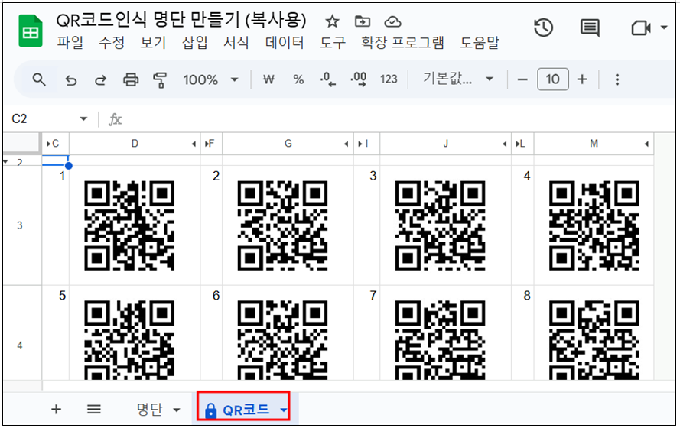Open the 확장 프로그램 menu
Screen dimensions: 680x428
point(402,43)
